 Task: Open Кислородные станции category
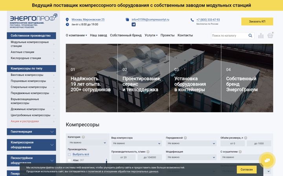(x=31, y=58)
